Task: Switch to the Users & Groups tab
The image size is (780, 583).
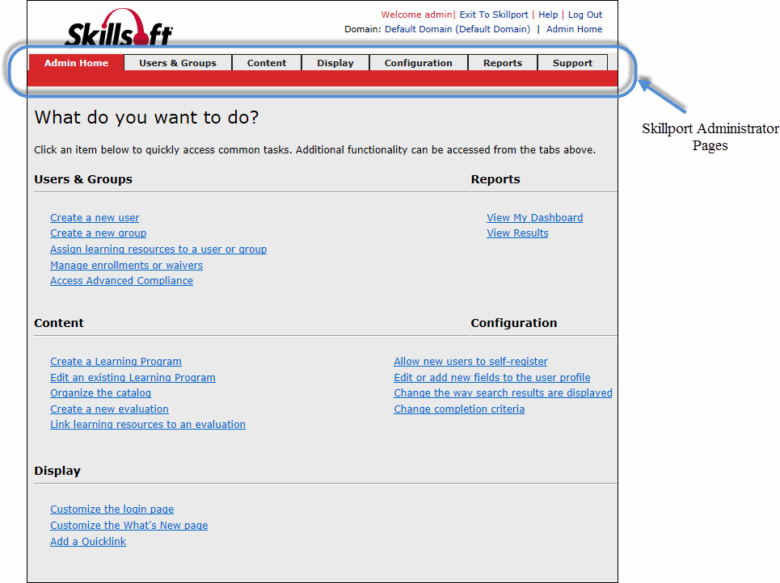Action: 177,62
